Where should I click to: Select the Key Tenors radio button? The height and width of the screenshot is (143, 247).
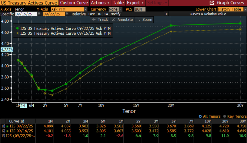tap(224, 116)
